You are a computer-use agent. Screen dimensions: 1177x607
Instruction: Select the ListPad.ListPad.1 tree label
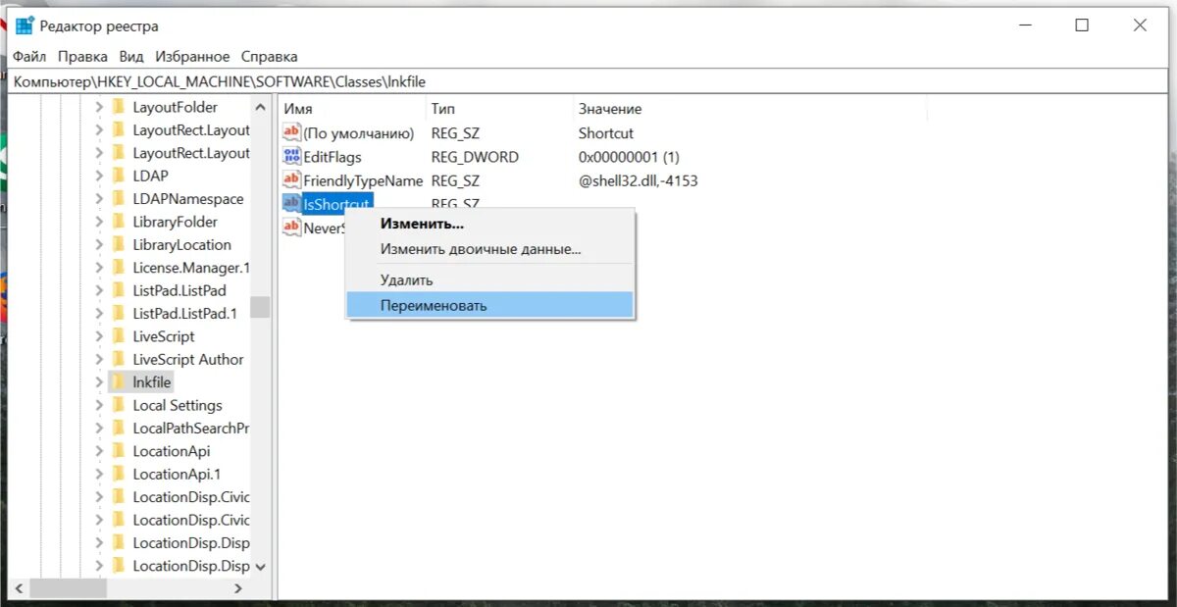pyautogui.click(x=185, y=314)
